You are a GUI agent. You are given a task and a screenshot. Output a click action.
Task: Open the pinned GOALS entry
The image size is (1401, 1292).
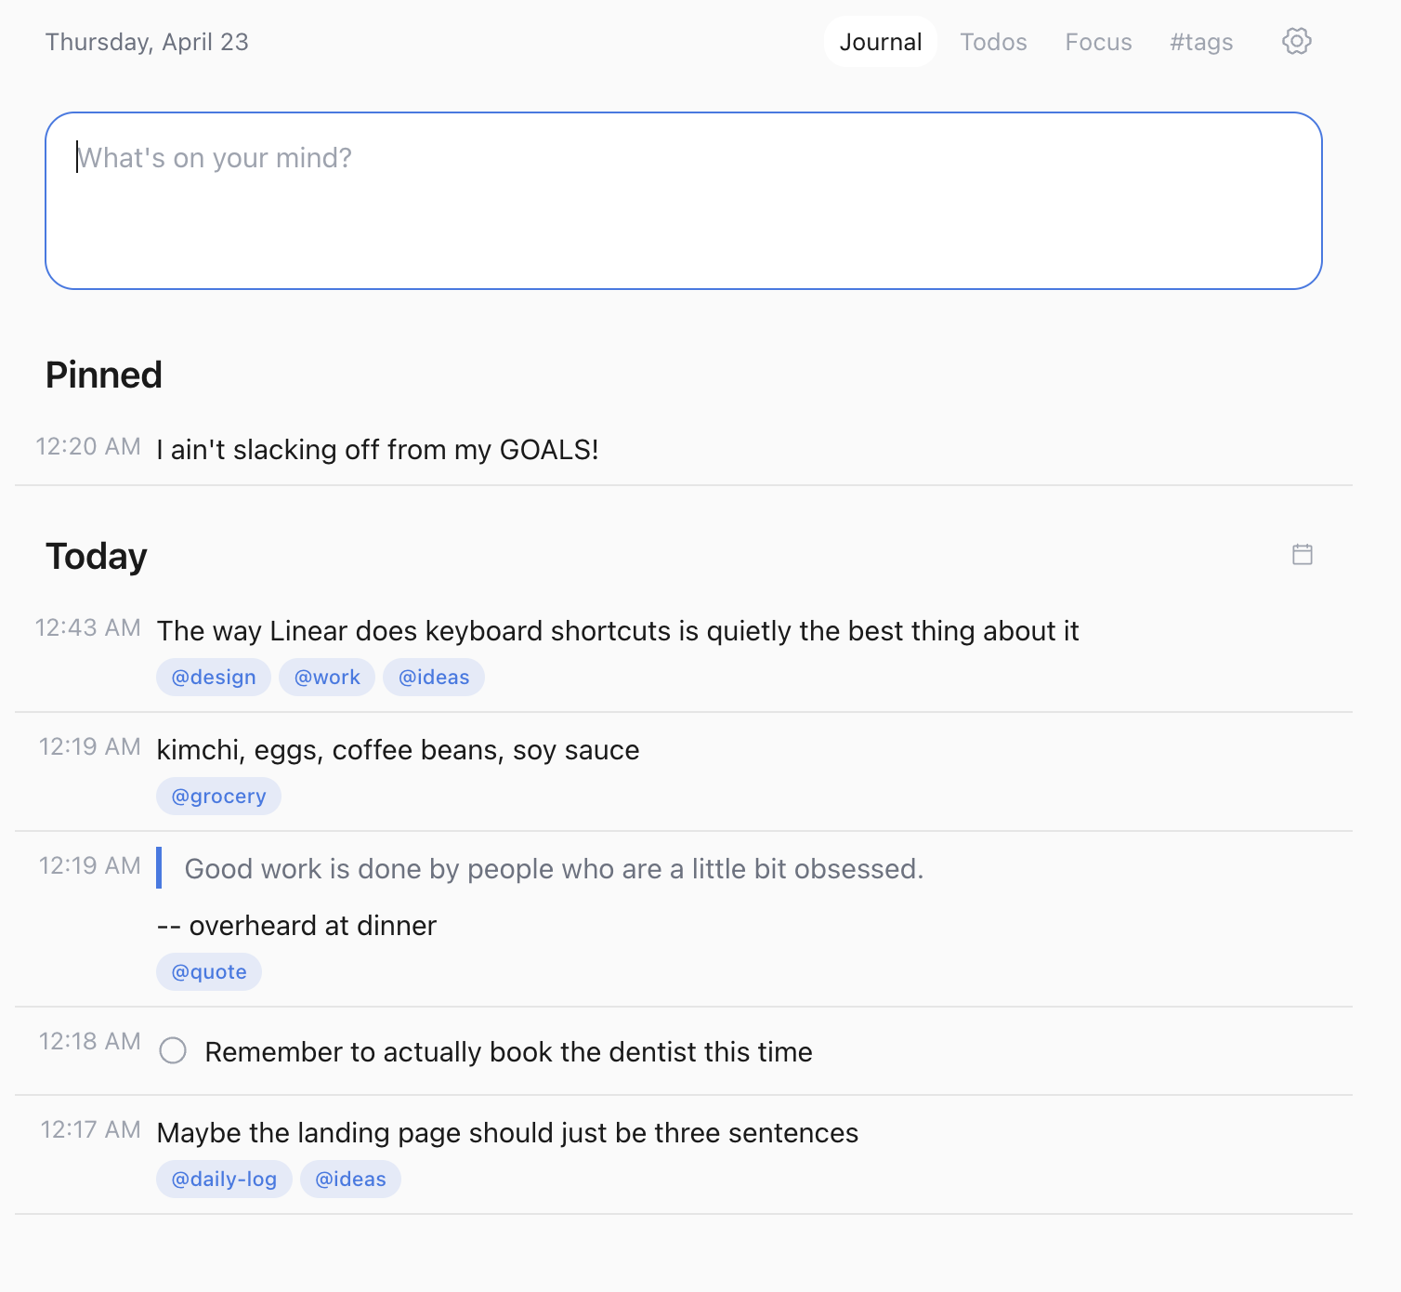point(377,450)
